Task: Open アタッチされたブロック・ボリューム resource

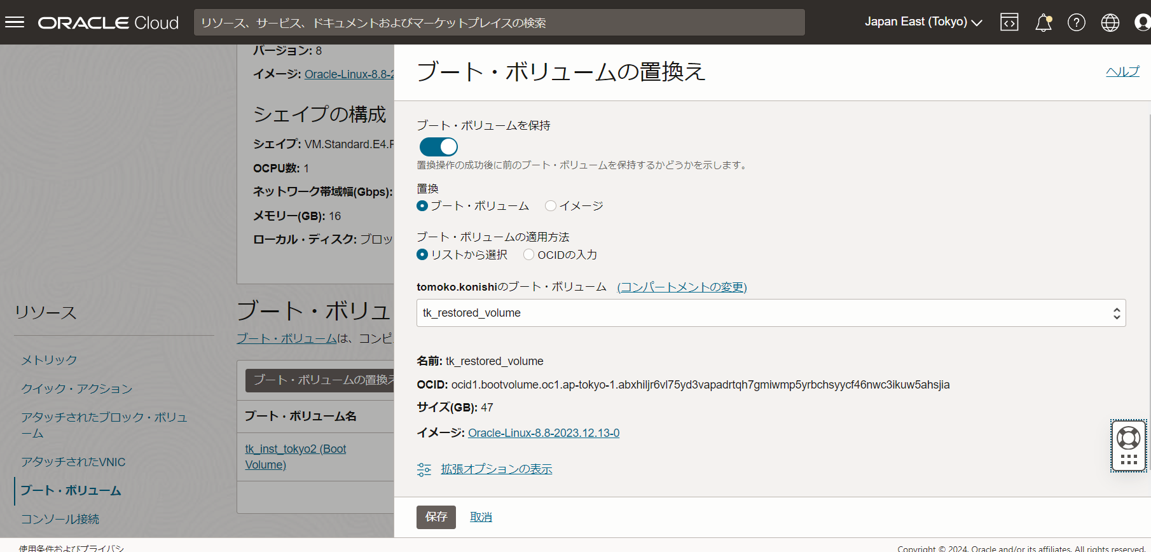Action: click(x=104, y=425)
